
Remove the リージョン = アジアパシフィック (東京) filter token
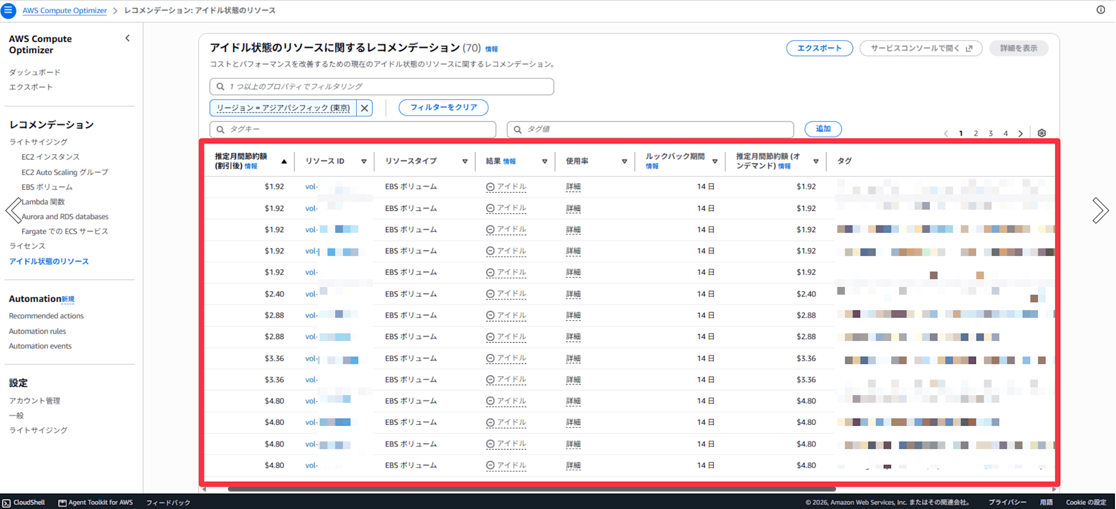pyautogui.click(x=364, y=108)
